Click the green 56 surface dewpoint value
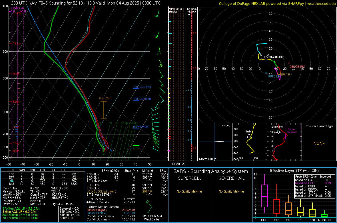 click(x=103, y=154)
